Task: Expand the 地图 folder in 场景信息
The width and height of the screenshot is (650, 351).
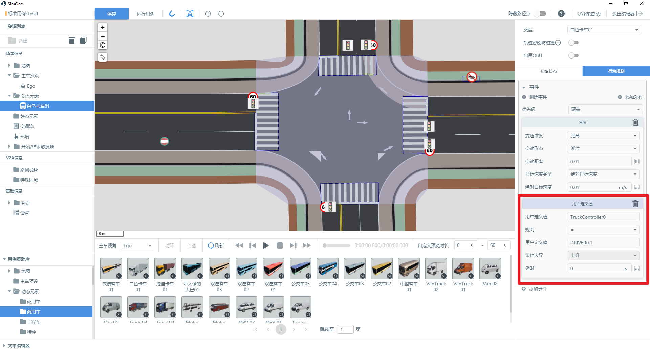Action: [9, 65]
